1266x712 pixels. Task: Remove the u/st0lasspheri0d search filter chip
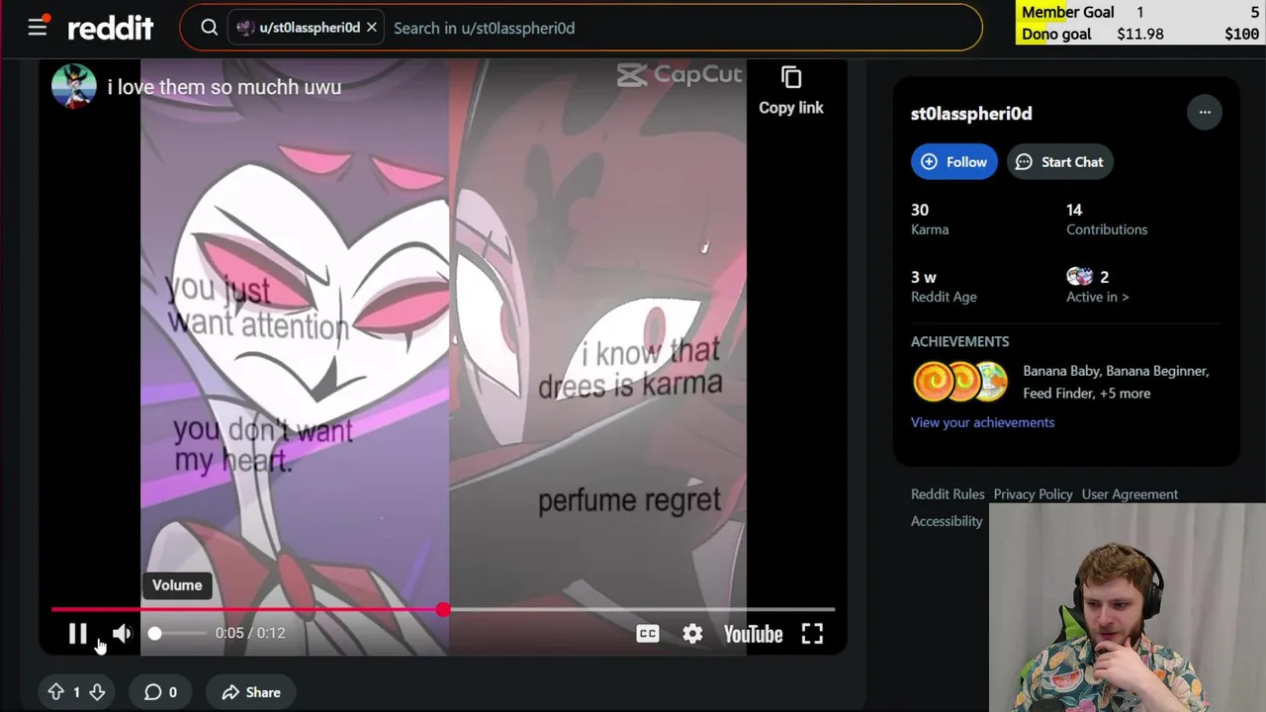(372, 28)
